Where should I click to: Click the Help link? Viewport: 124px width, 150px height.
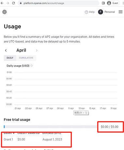(x=92, y=12)
